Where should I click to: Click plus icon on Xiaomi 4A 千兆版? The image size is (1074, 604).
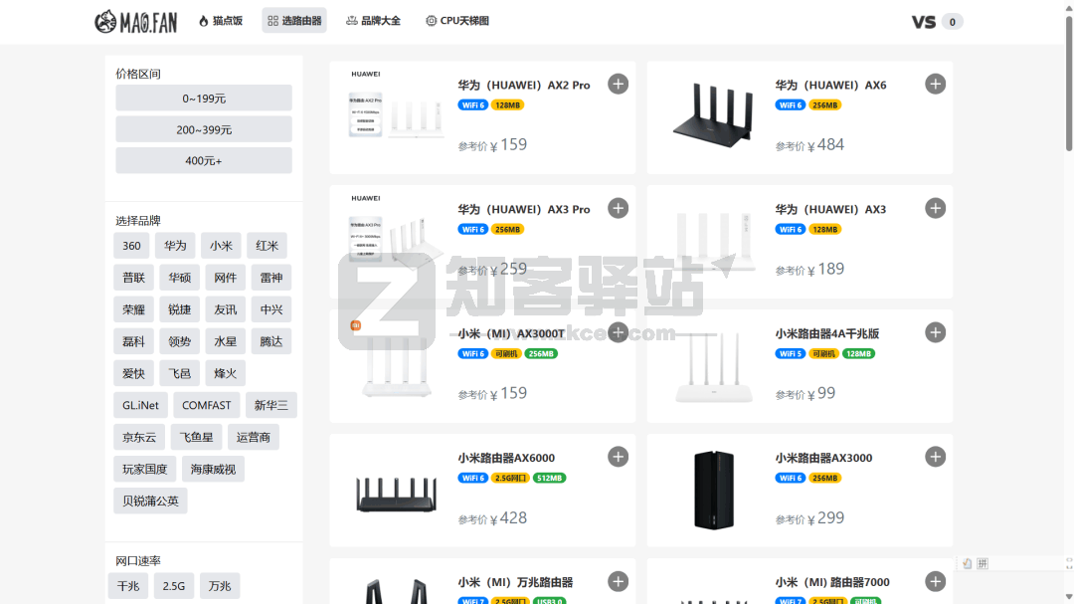935,332
